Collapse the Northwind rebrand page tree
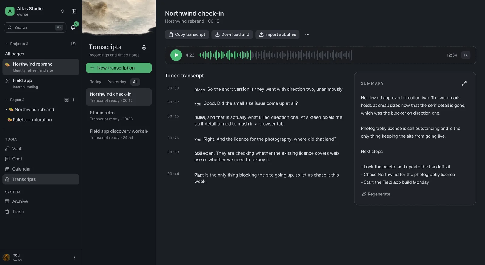Screen dimensions: 485x265 pyautogui.click(x=6, y=110)
